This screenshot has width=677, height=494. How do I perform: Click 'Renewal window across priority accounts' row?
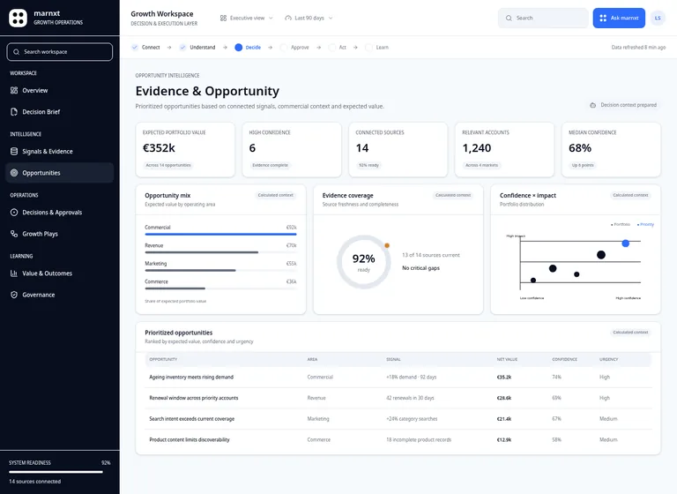(x=398, y=398)
